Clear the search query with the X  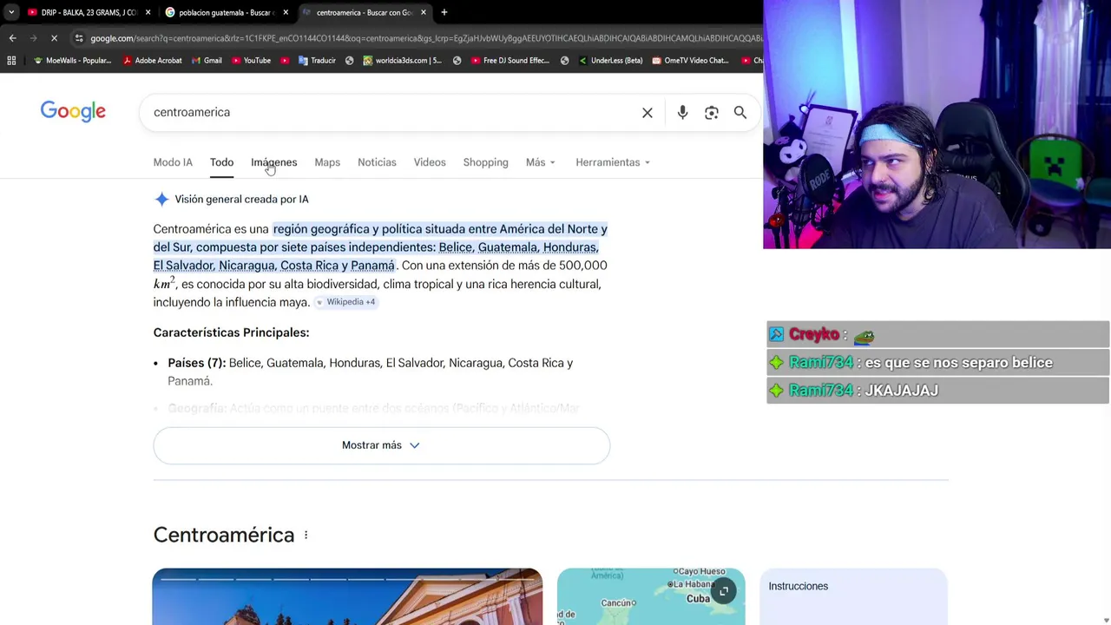pyautogui.click(x=648, y=112)
